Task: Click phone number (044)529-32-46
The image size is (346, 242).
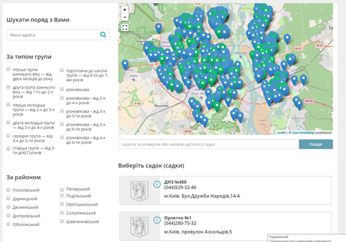Action: 180,188
